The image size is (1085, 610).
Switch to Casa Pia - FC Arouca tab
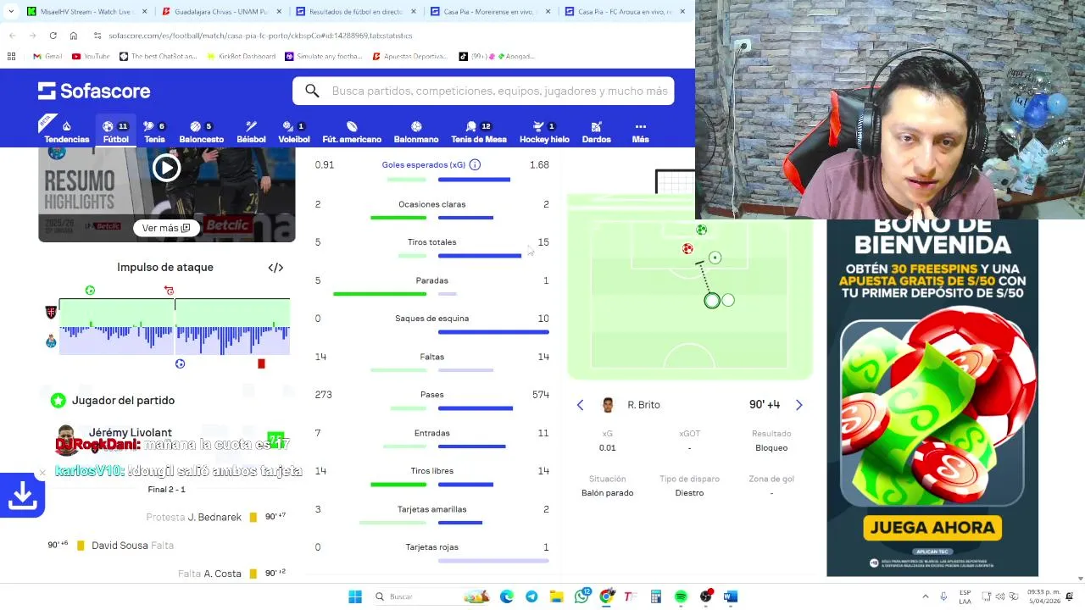click(625, 12)
